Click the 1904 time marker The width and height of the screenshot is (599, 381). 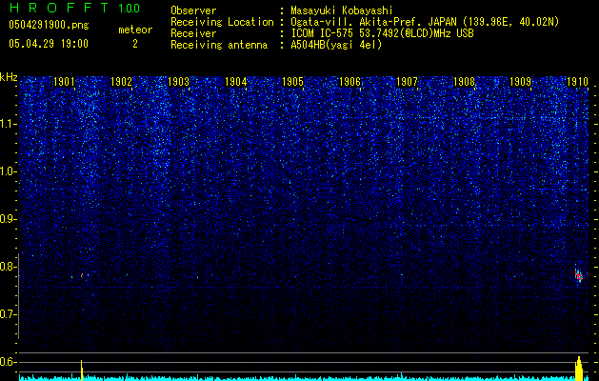tap(236, 81)
